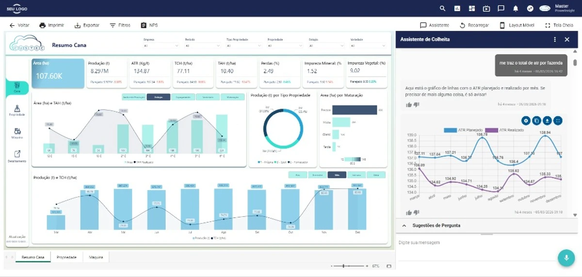Click the fit to page icon

pyautogui.click(x=388, y=266)
